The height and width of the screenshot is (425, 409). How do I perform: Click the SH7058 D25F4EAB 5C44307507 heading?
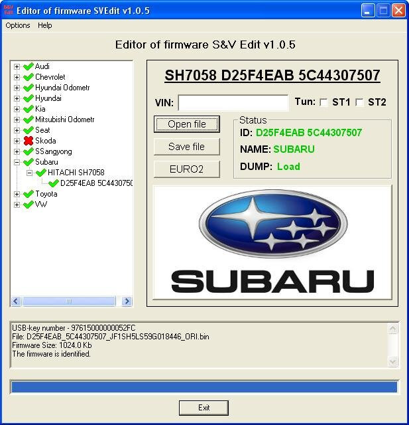pyautogui.click(x=272, y=75)
